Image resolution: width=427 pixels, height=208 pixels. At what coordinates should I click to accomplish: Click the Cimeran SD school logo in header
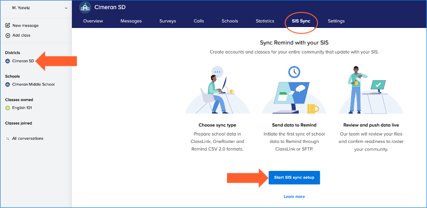click(x=85, y=7)
